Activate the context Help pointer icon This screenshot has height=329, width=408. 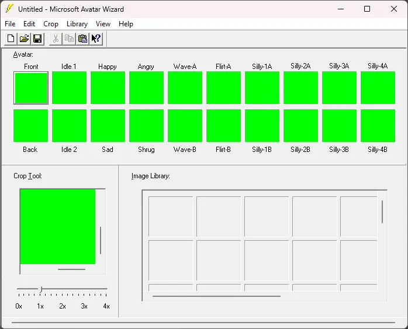96,39
